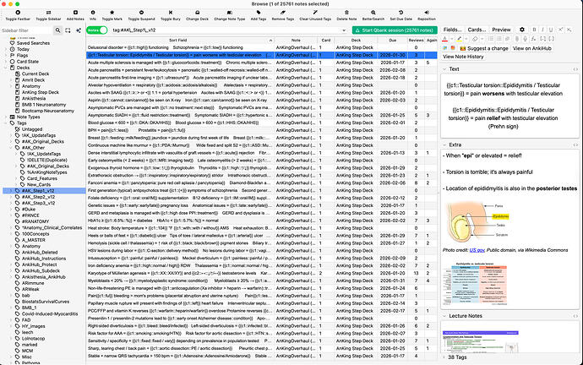Click the Add Tags toolbar icon
This screenshot has height=365, width=583.
[x=259, y=13]
